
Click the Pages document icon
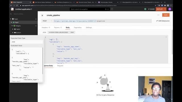click(x=13, y=19)
